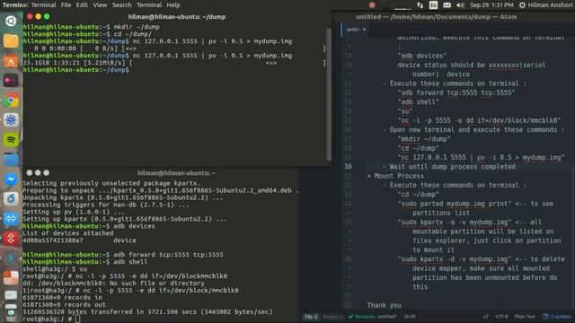Screen dimensions: 575x323
Task: Click the 'Thank you' line in Atom
Action: point(384,305)
